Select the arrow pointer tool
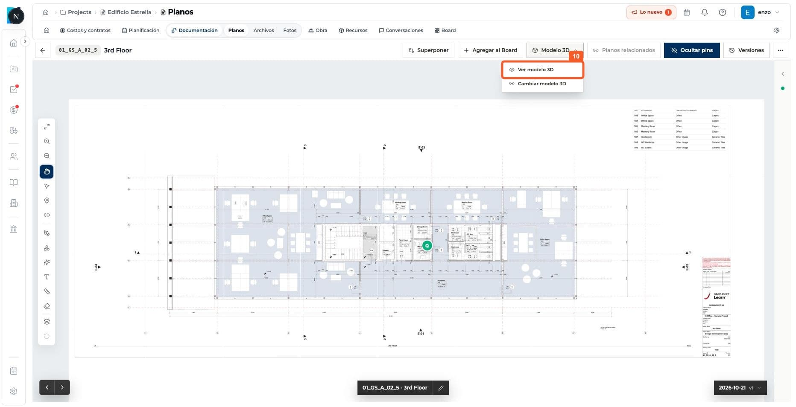 pyautogui.click(x=47, y=186)
